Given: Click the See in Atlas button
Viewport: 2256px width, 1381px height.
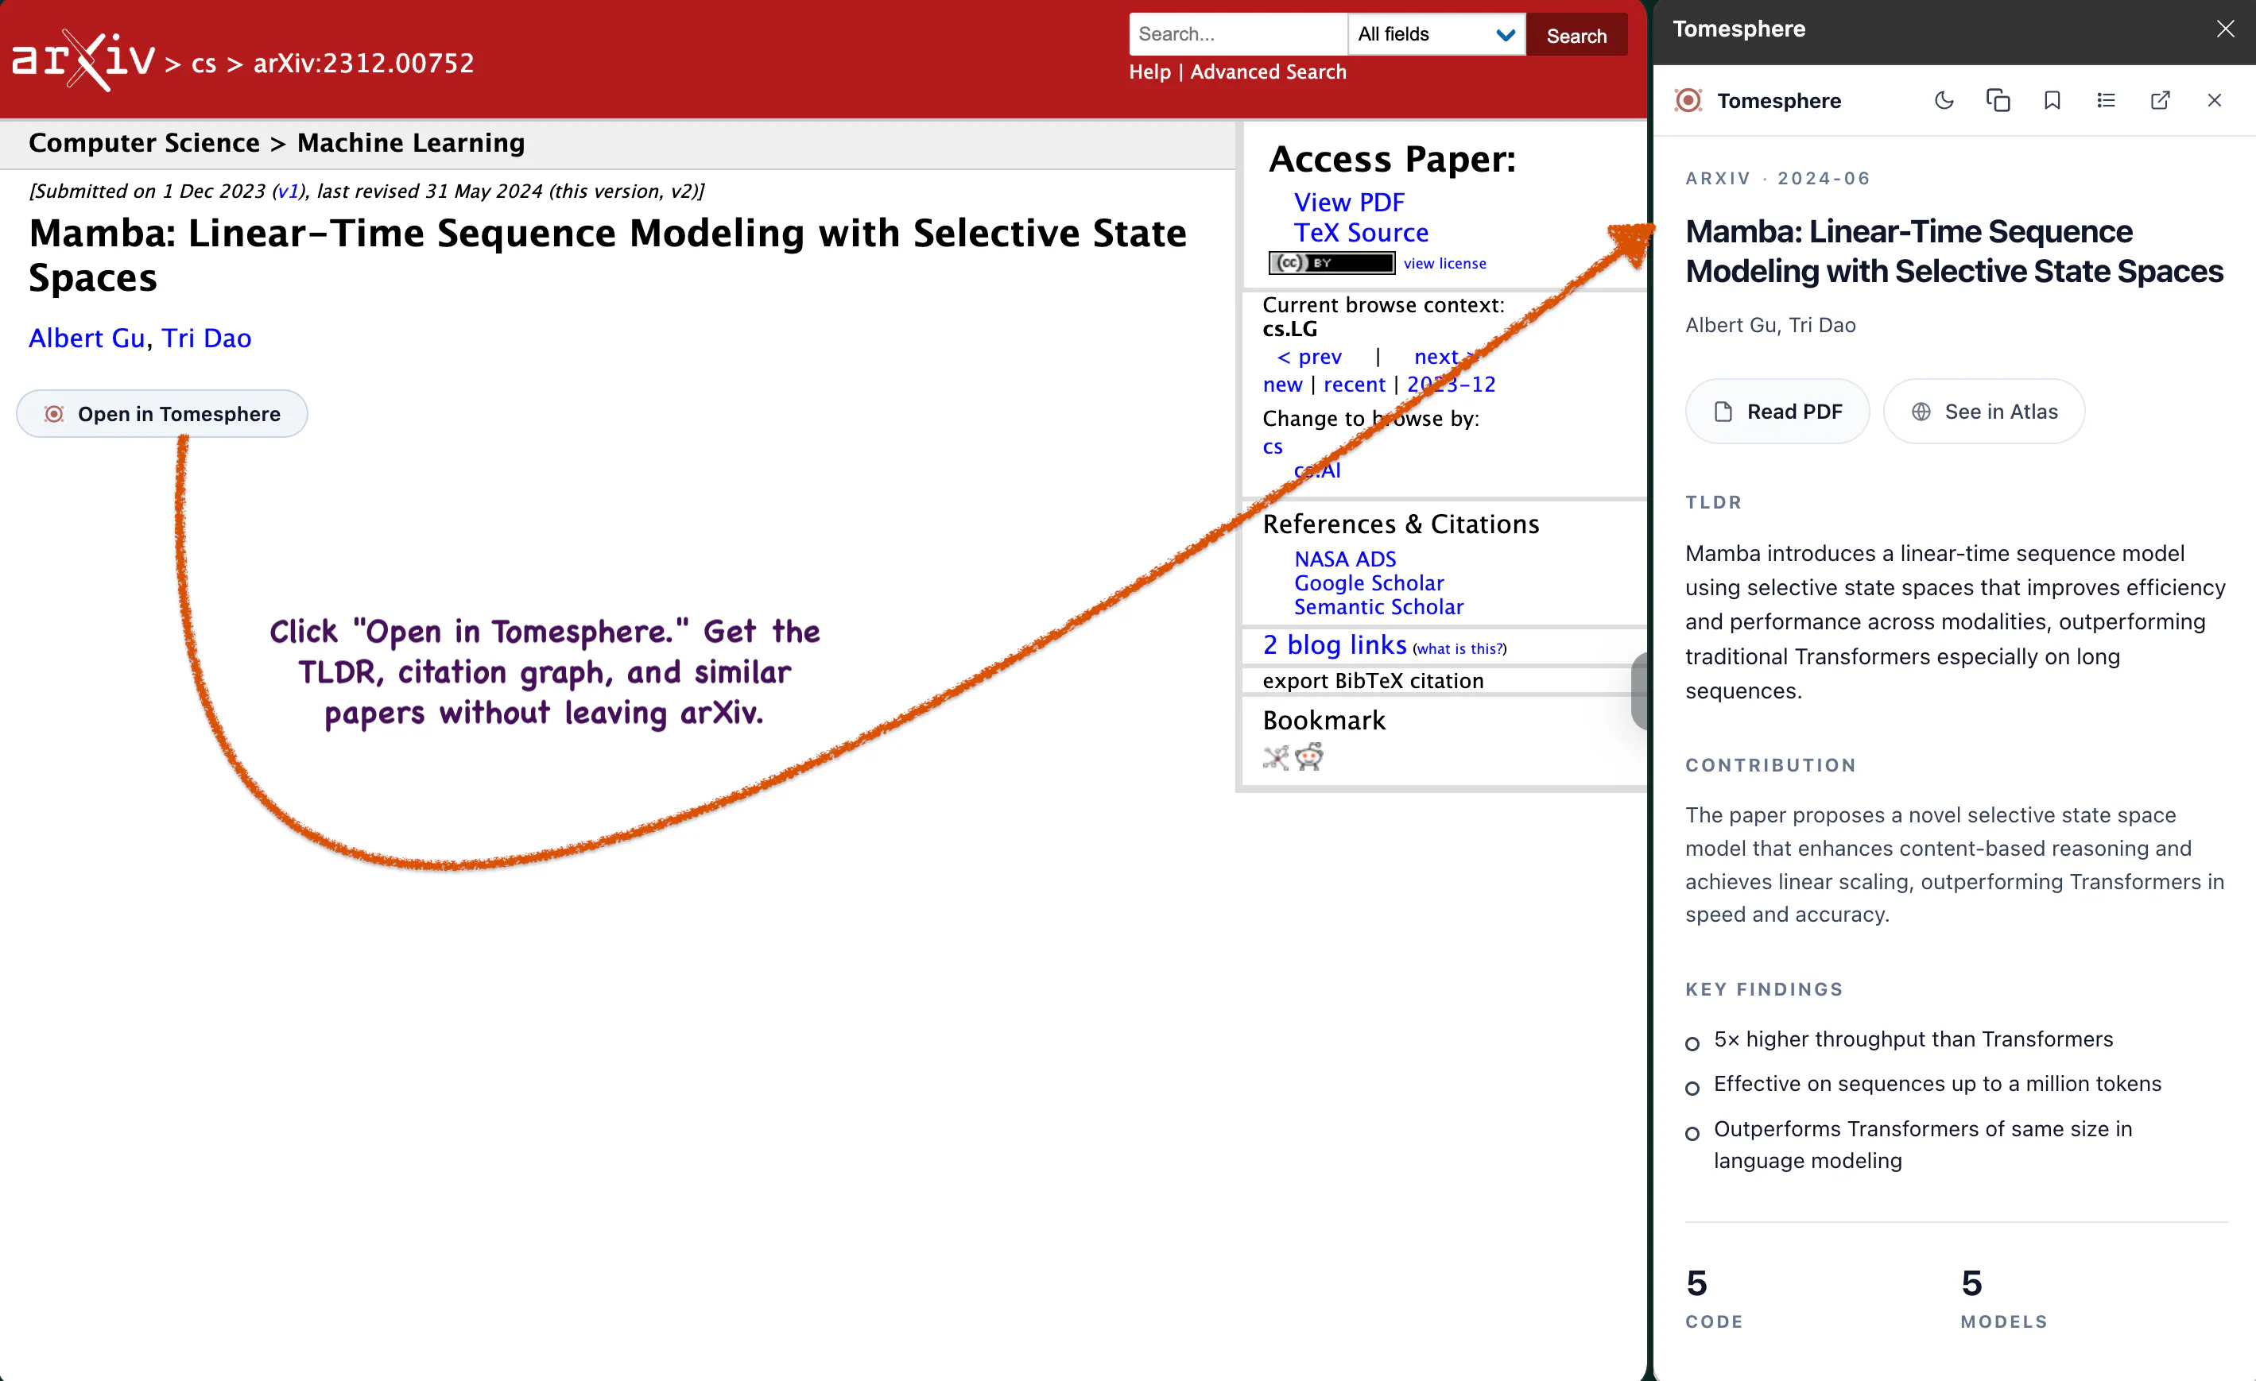Looking at the screenshot, I should [x=1984, y=412].
